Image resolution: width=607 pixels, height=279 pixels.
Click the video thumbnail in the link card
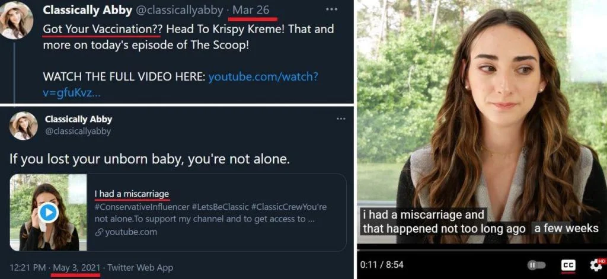49,213
